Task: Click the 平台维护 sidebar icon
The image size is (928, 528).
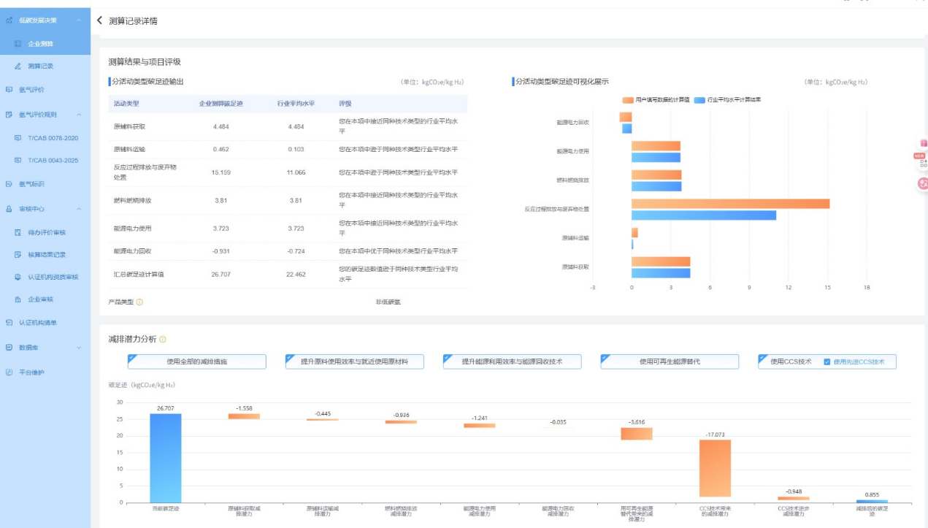Action: pyautogui.click(x=9, y=372)
